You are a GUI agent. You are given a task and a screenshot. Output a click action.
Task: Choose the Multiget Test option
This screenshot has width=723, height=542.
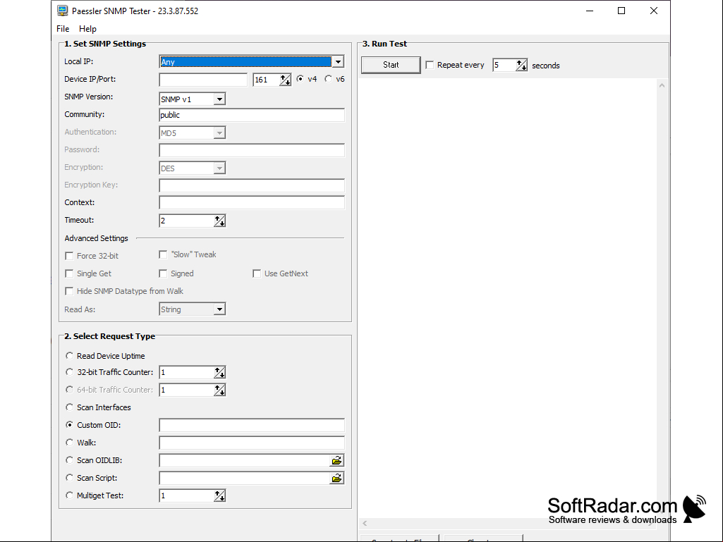tap(69, 495)
